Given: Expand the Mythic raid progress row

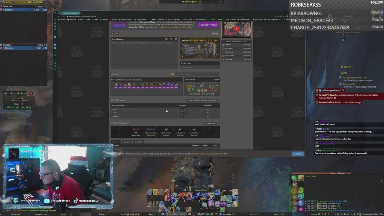Looking at the screenshot, I should pyautogui.click(x=165, y=109).
